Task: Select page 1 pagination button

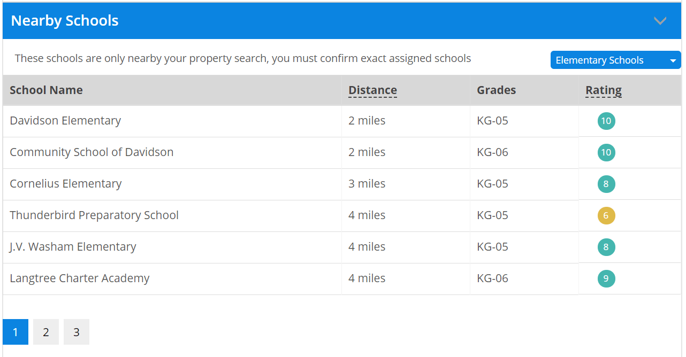Action: click(x=16, y=332)
